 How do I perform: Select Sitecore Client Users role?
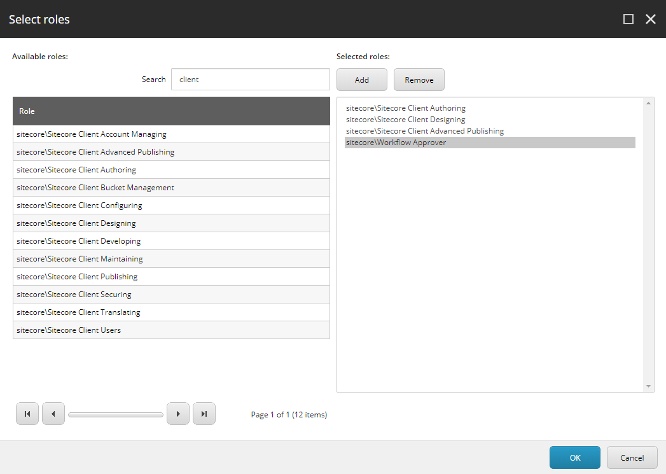pos(171,330)
